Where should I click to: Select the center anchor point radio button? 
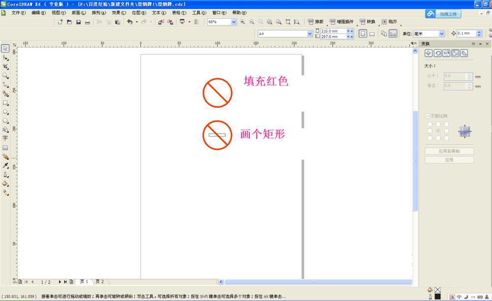click(x=438, y=130)
